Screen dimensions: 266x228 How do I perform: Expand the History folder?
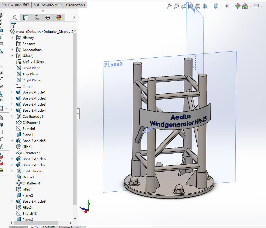[12, 37]
